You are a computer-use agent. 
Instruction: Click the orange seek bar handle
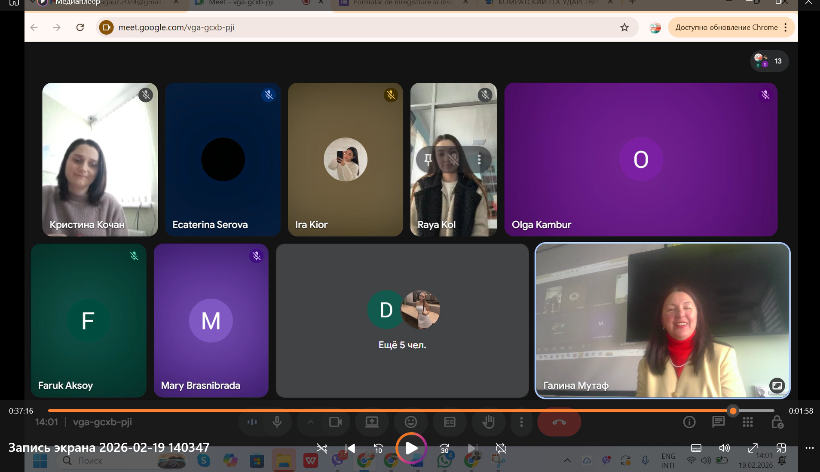point(733,411)
